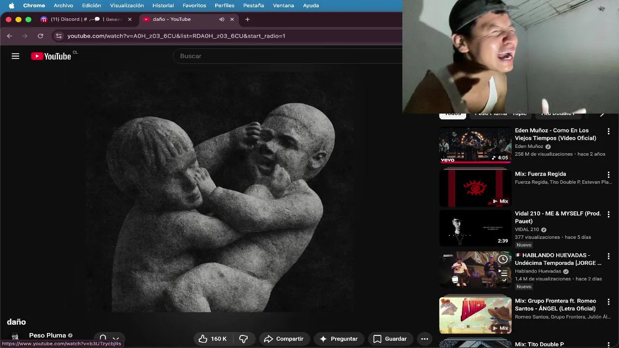Open options for Mix: Fuerza Regida
Image resolution: width=619 pixels, height=348 pixels.
(x=609, y=175)
